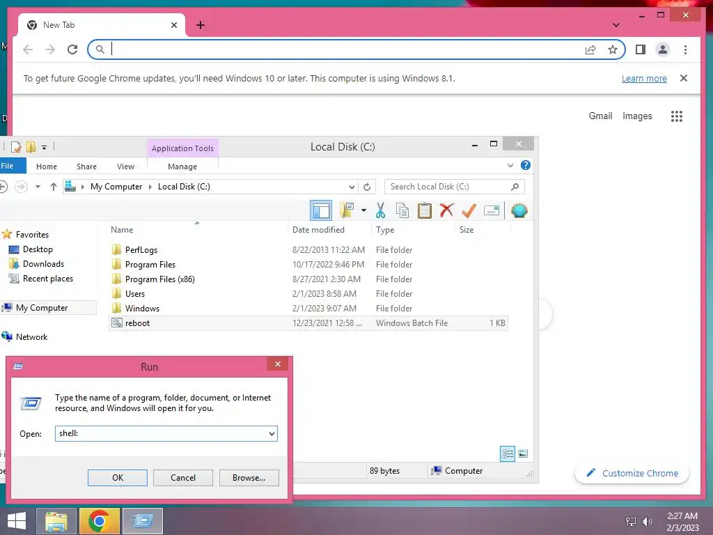Switch to Large icons view in status bar
Image resolution: width=713 pixels, height=535 pixels.
(x=523, y=453)
